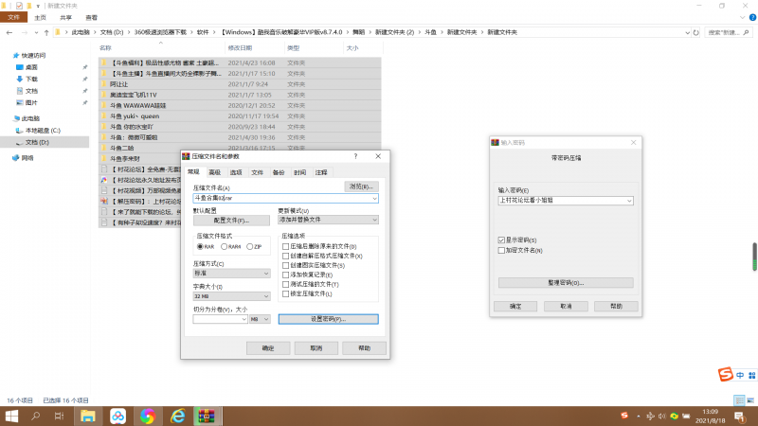Screen dimensions: 758x426
Task: Open File Explorer from the taskbar
Action: [87, 416]
